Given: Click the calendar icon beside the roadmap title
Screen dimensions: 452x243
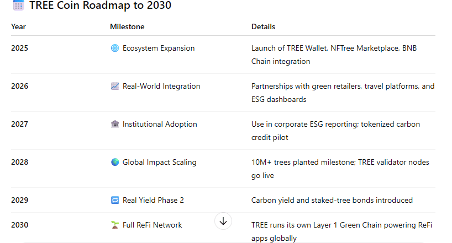Looking at the screenshot, I should pyautogui.click(x=18, y=6).
